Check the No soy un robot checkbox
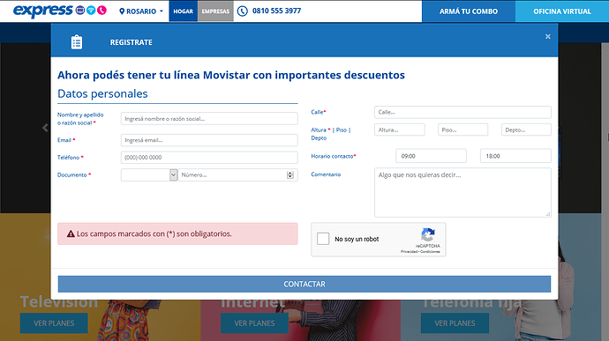The width and height of the screenshot is (609, 341). pos(323,239)
